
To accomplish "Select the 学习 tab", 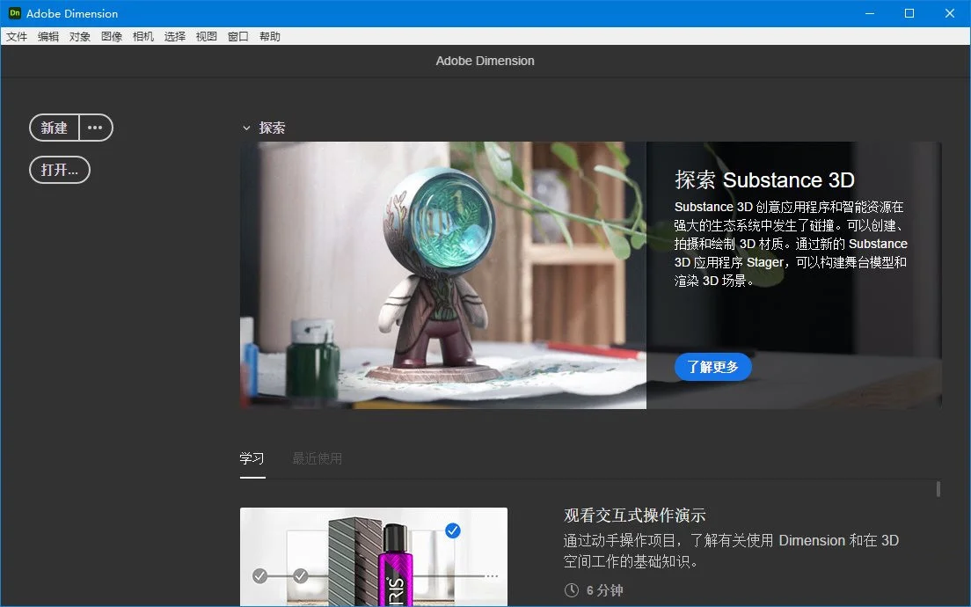I will point(252,458).
